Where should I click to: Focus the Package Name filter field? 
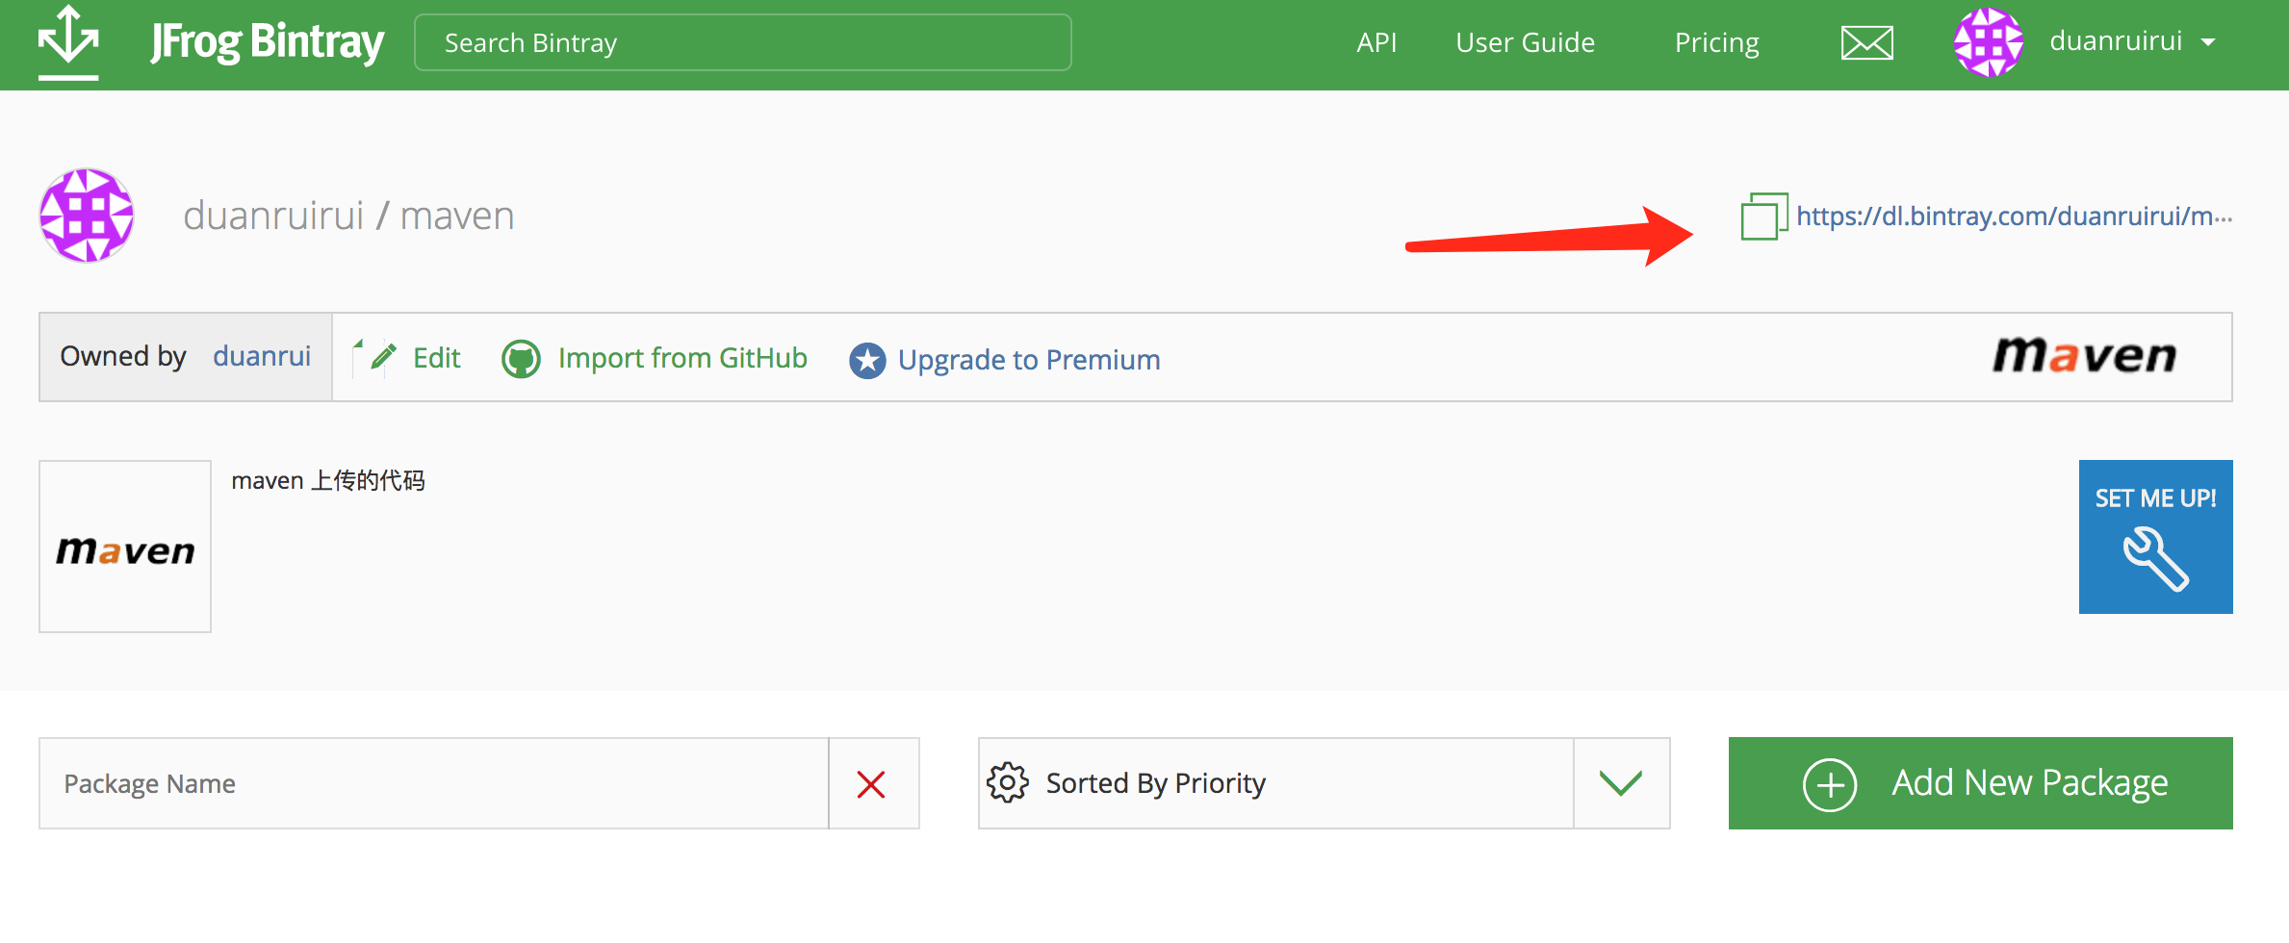pos(433,783)
